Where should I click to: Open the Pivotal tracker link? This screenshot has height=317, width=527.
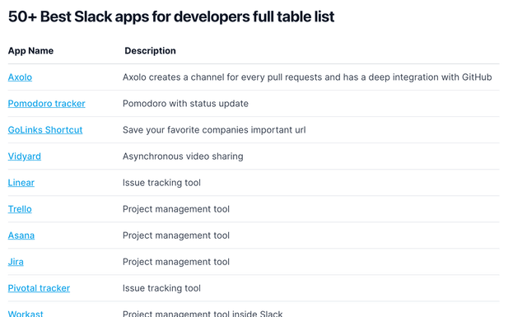(x=39, y=288)
